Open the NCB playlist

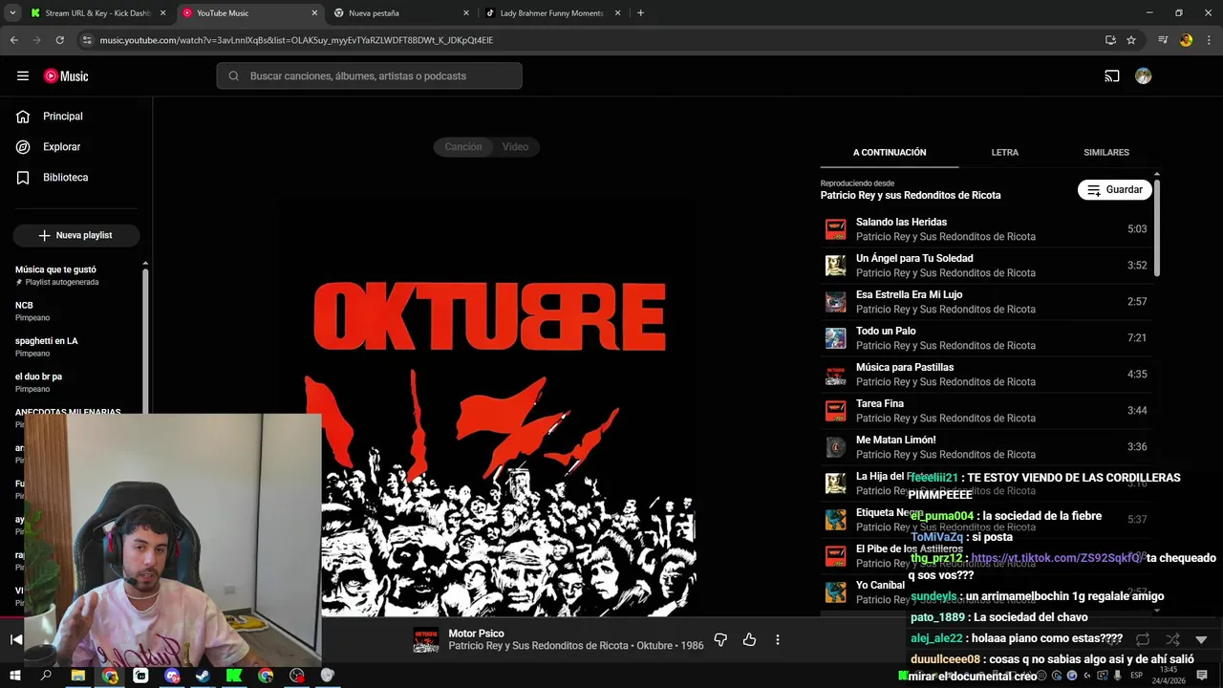click(75, 311)
